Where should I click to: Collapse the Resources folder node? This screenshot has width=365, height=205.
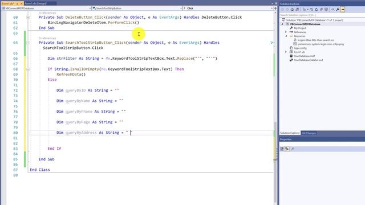tap(286, 36)
